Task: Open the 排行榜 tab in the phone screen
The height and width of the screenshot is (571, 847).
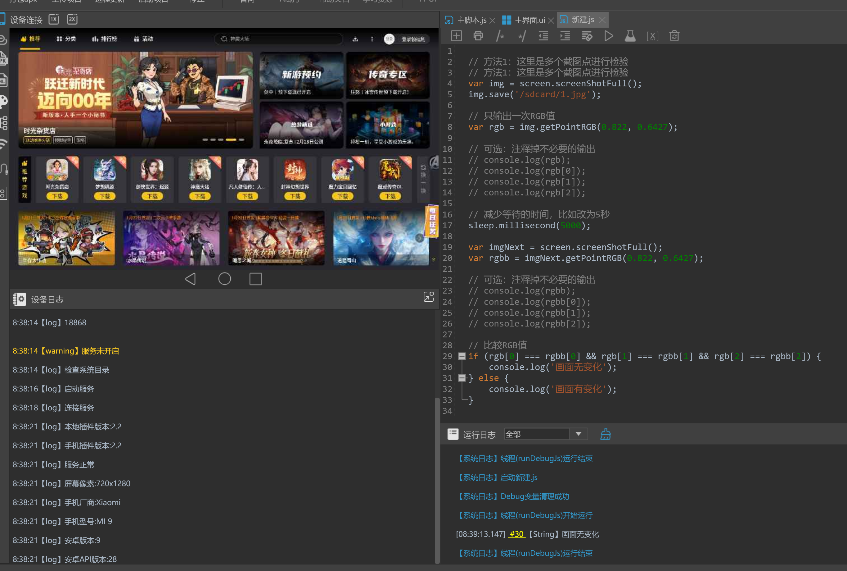Action: (x=104, y=39)
